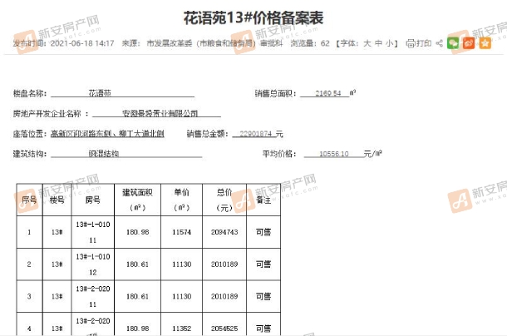Screen dimensions: 507x336
Task: Select total sales amount 22901874
Action: click(255, 134)
